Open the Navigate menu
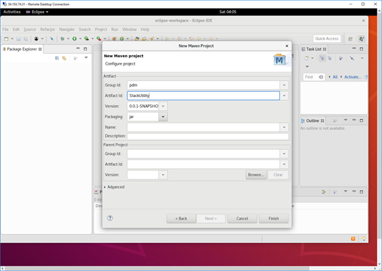The height and width of the screenshot is (271, 382). click(x=67, y=29)
